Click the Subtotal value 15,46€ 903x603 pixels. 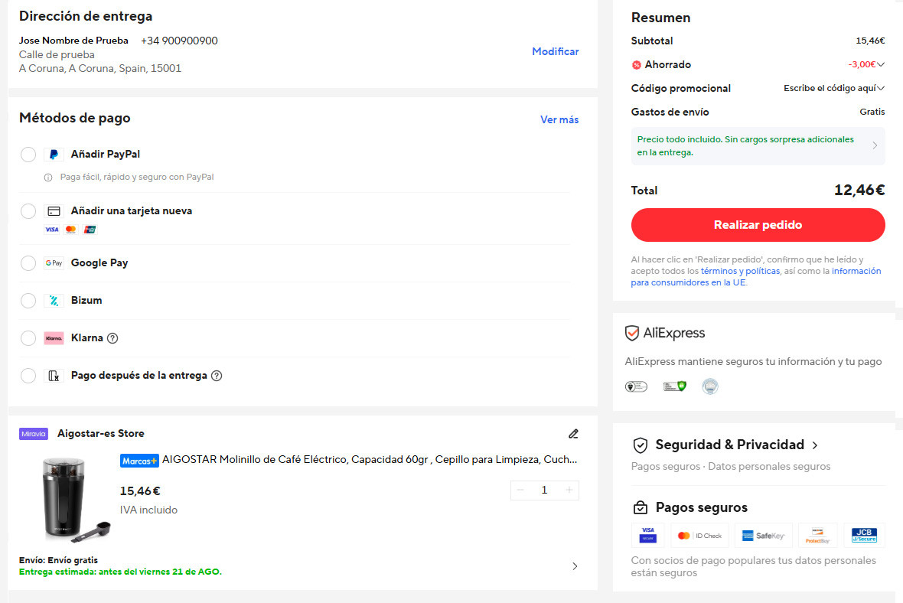[x=870, y=41]
